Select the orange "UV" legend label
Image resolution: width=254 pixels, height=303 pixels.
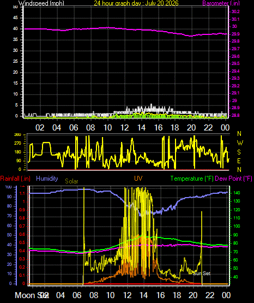pyautogui.click(x=138, y=178)
